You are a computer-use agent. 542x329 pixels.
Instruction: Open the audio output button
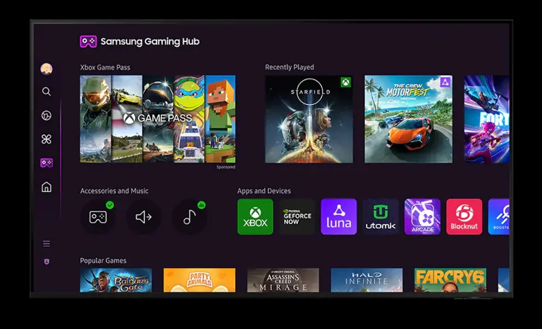point(143,217)
